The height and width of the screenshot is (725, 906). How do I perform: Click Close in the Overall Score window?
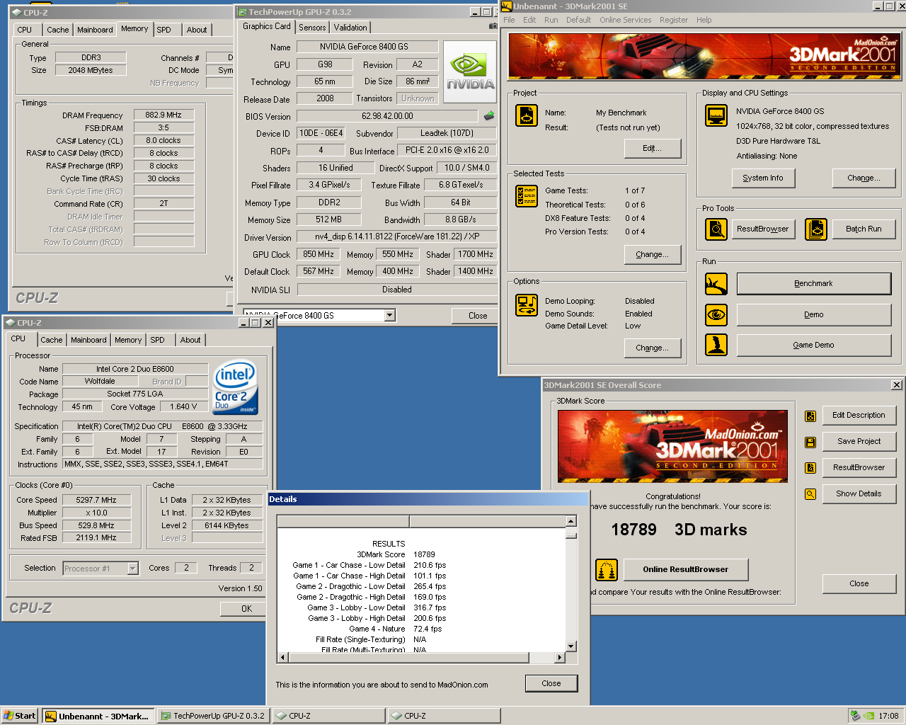click(x=859, y=584)
